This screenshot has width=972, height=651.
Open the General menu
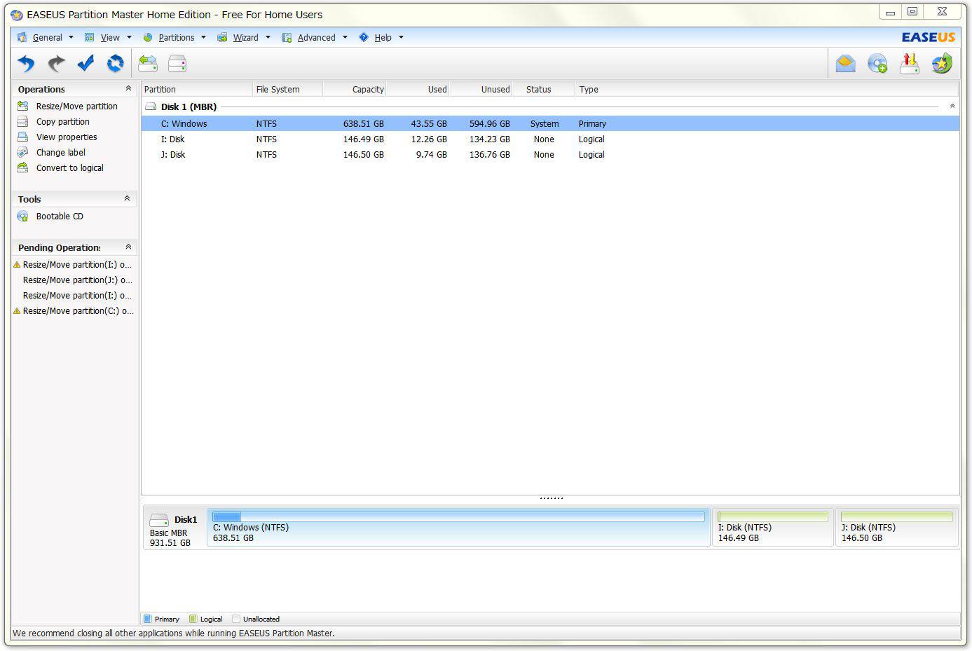tap(47, 37)
